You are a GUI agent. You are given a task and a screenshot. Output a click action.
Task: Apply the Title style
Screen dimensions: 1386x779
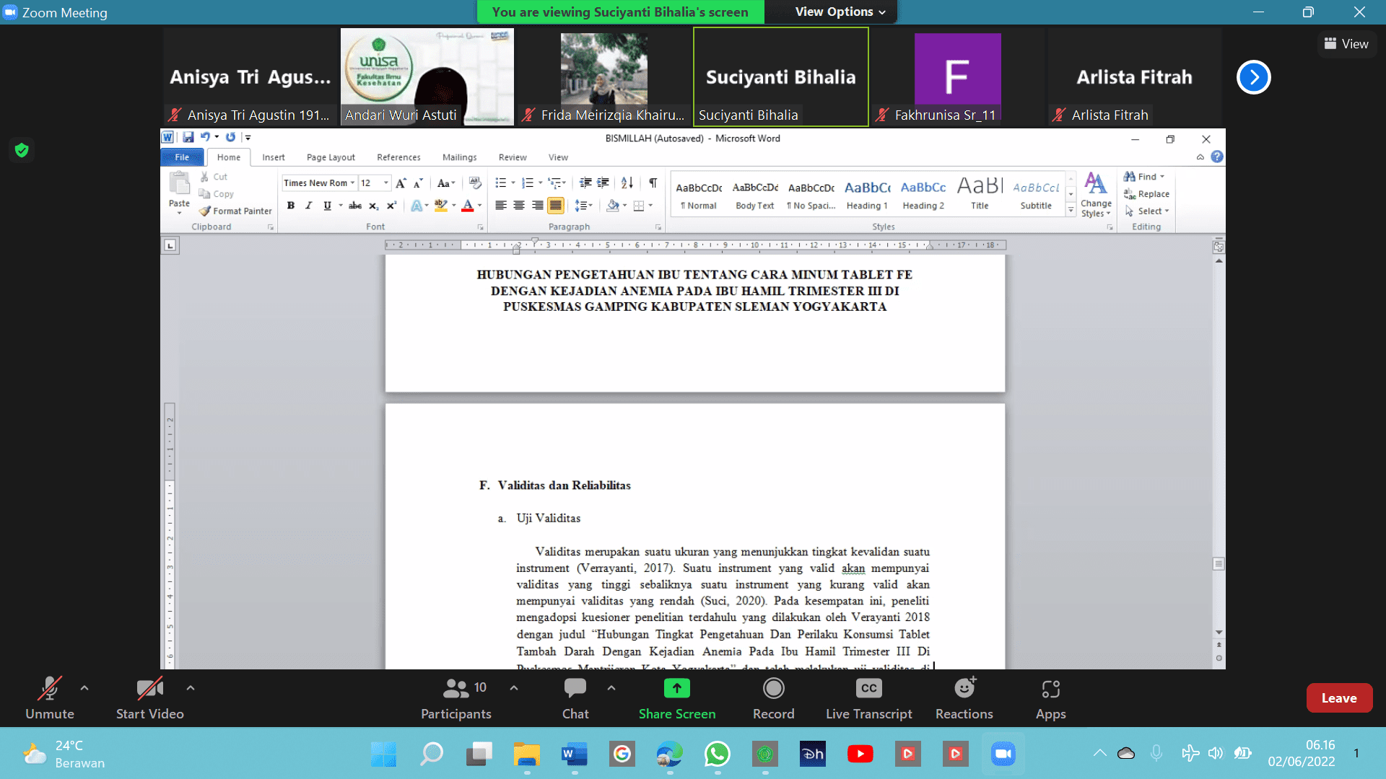[980, 195]
